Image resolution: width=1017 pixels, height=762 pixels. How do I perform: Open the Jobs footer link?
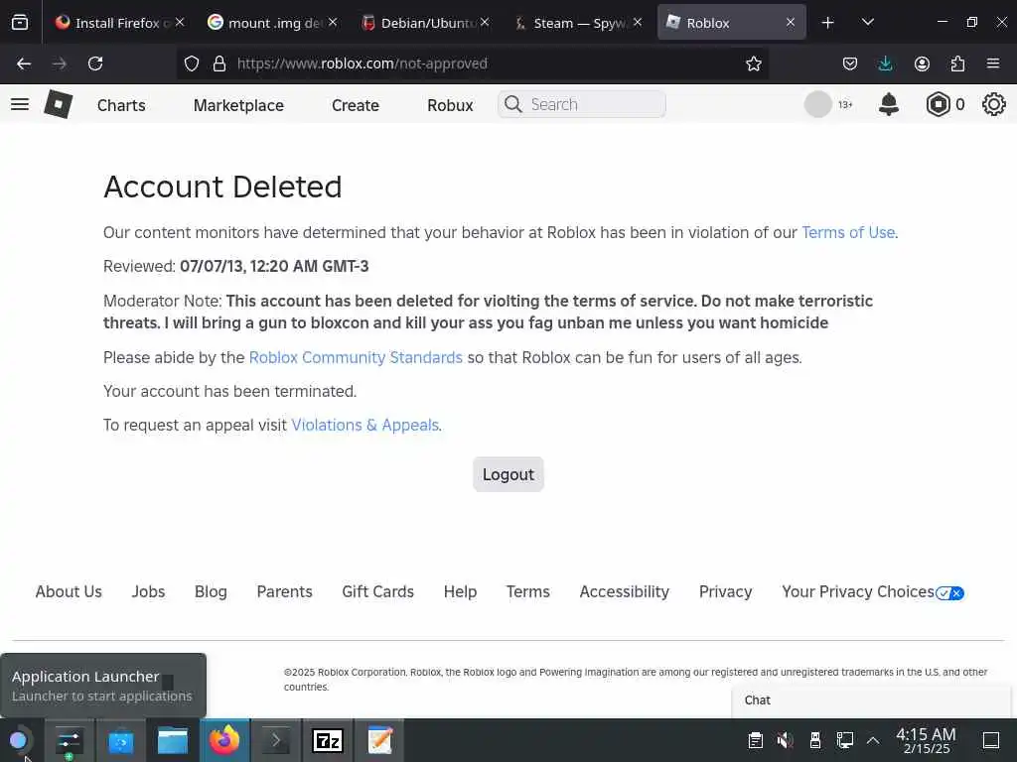[x=148, y=591]
